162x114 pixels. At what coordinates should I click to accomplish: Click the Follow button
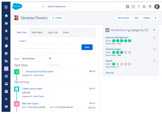pyautogui.click(x=57, y=18)
